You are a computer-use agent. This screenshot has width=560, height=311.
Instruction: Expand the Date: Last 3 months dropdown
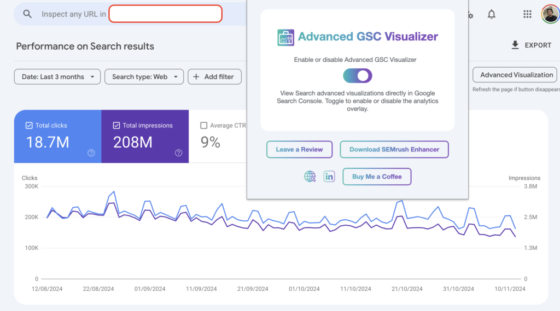pos(57,77)
